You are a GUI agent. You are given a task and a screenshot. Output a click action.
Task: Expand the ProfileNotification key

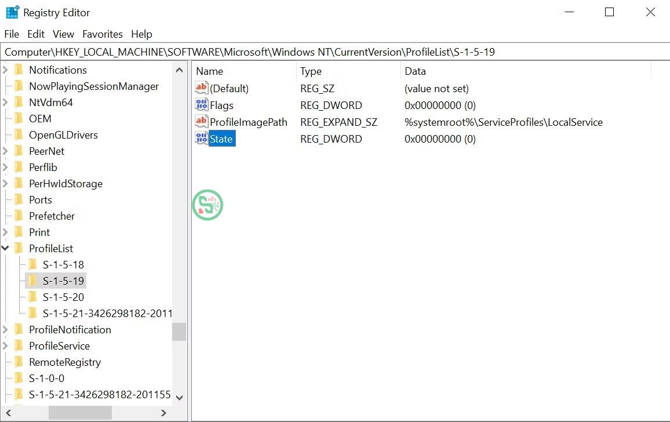[5, 330]
